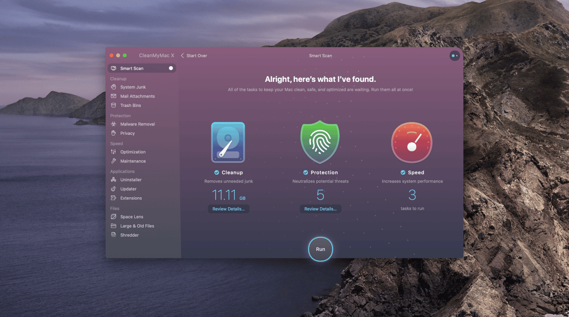Click the Space Lens icon

click(113, 217)
